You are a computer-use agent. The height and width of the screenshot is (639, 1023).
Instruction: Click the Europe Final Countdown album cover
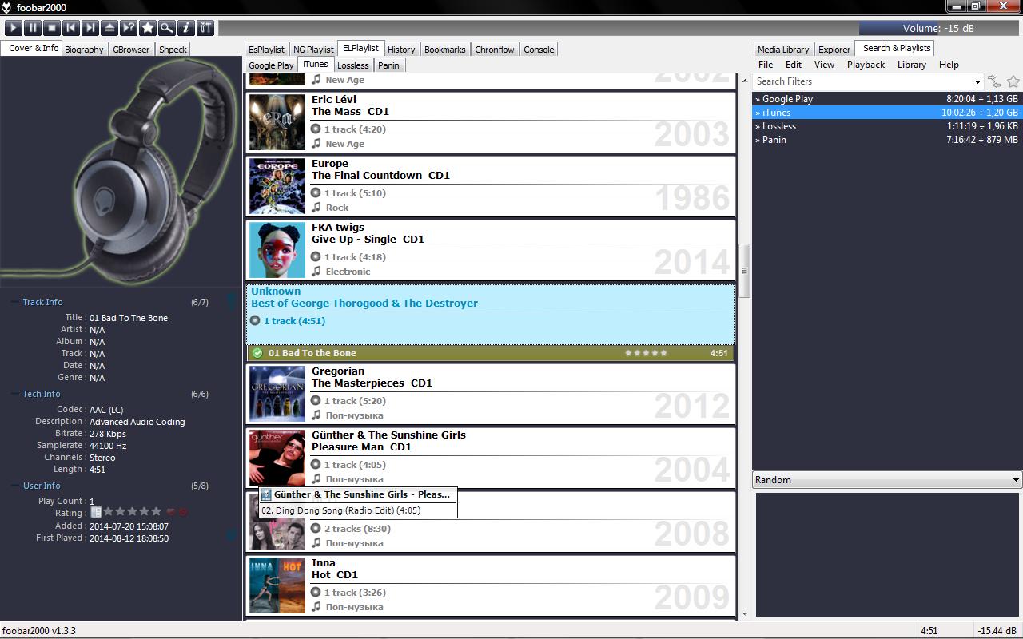[x=277, y=185]
